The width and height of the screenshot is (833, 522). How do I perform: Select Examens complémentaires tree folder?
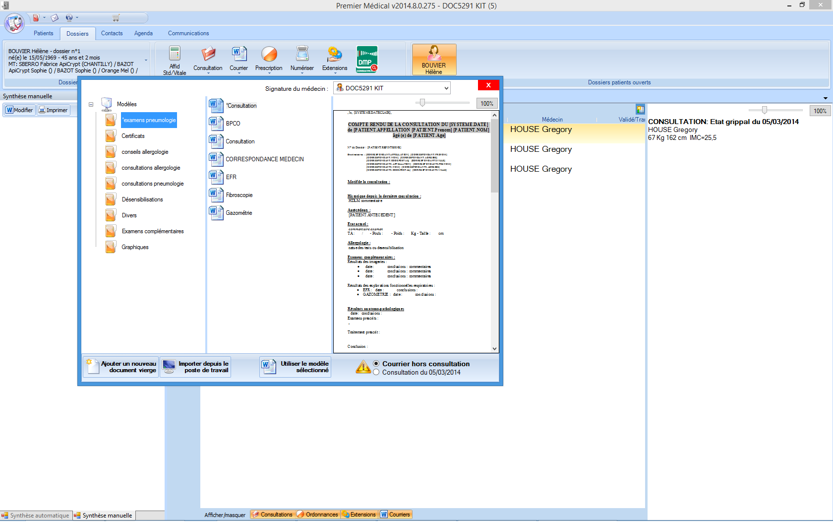pos(153,231)
